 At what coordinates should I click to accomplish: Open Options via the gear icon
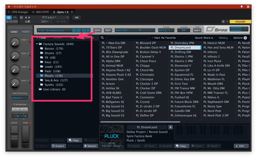pos(245,38)
